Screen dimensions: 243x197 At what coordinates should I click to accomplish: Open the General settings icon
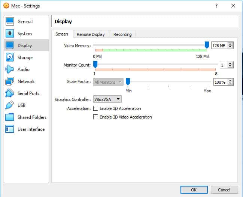[x=10, y=22]
